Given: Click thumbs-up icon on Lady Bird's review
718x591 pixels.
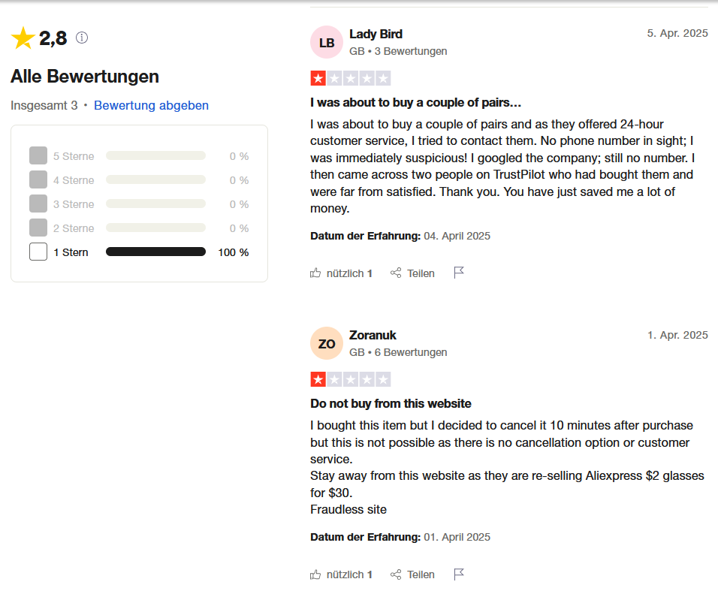Looking at the screenshot, I should click(x=315, y=273).
